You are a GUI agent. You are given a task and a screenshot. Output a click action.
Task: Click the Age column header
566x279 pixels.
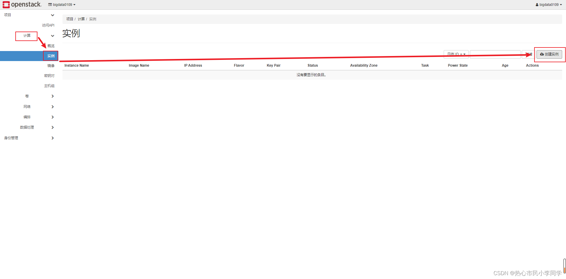[x=505, y=65]
